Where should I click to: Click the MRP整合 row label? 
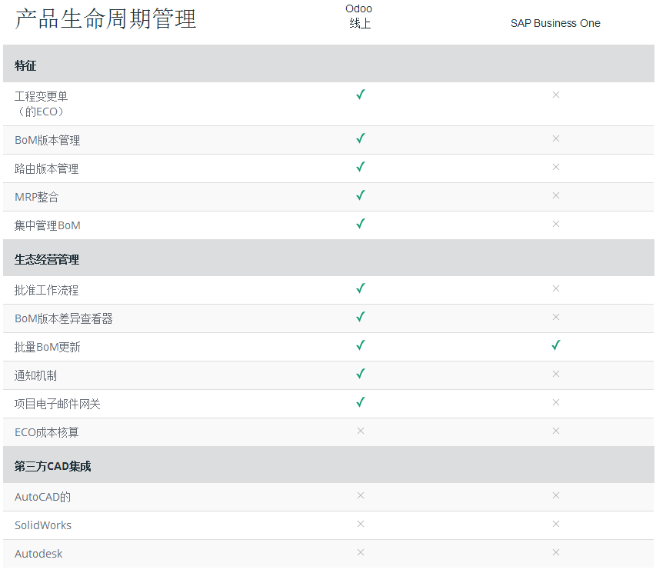point(36,197)
